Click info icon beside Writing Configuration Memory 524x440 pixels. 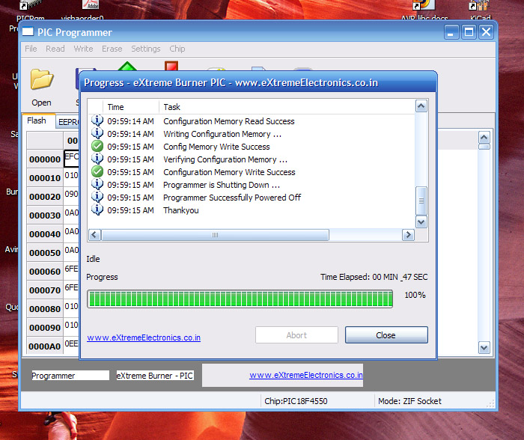(x=97, y=133)
